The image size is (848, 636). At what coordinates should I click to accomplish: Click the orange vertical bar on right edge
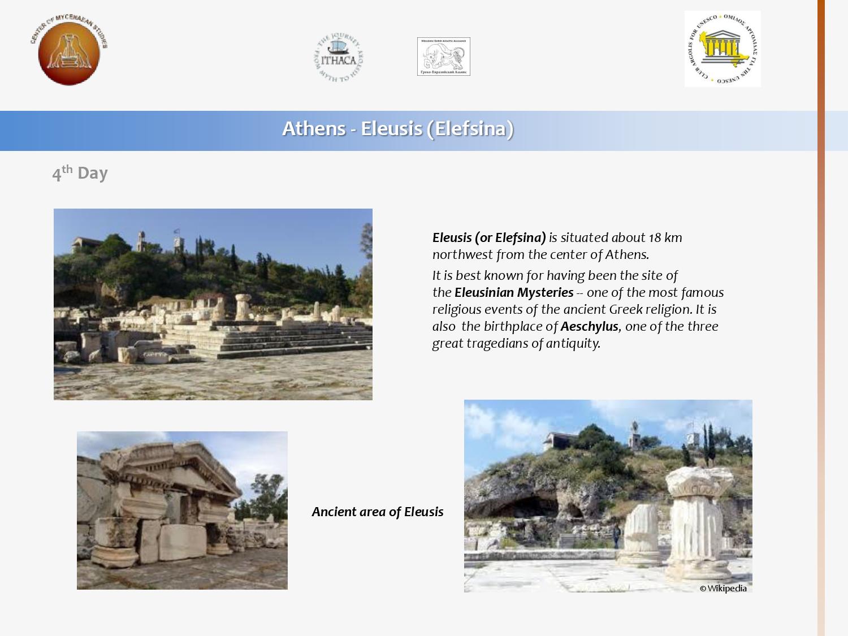(821, 317)
